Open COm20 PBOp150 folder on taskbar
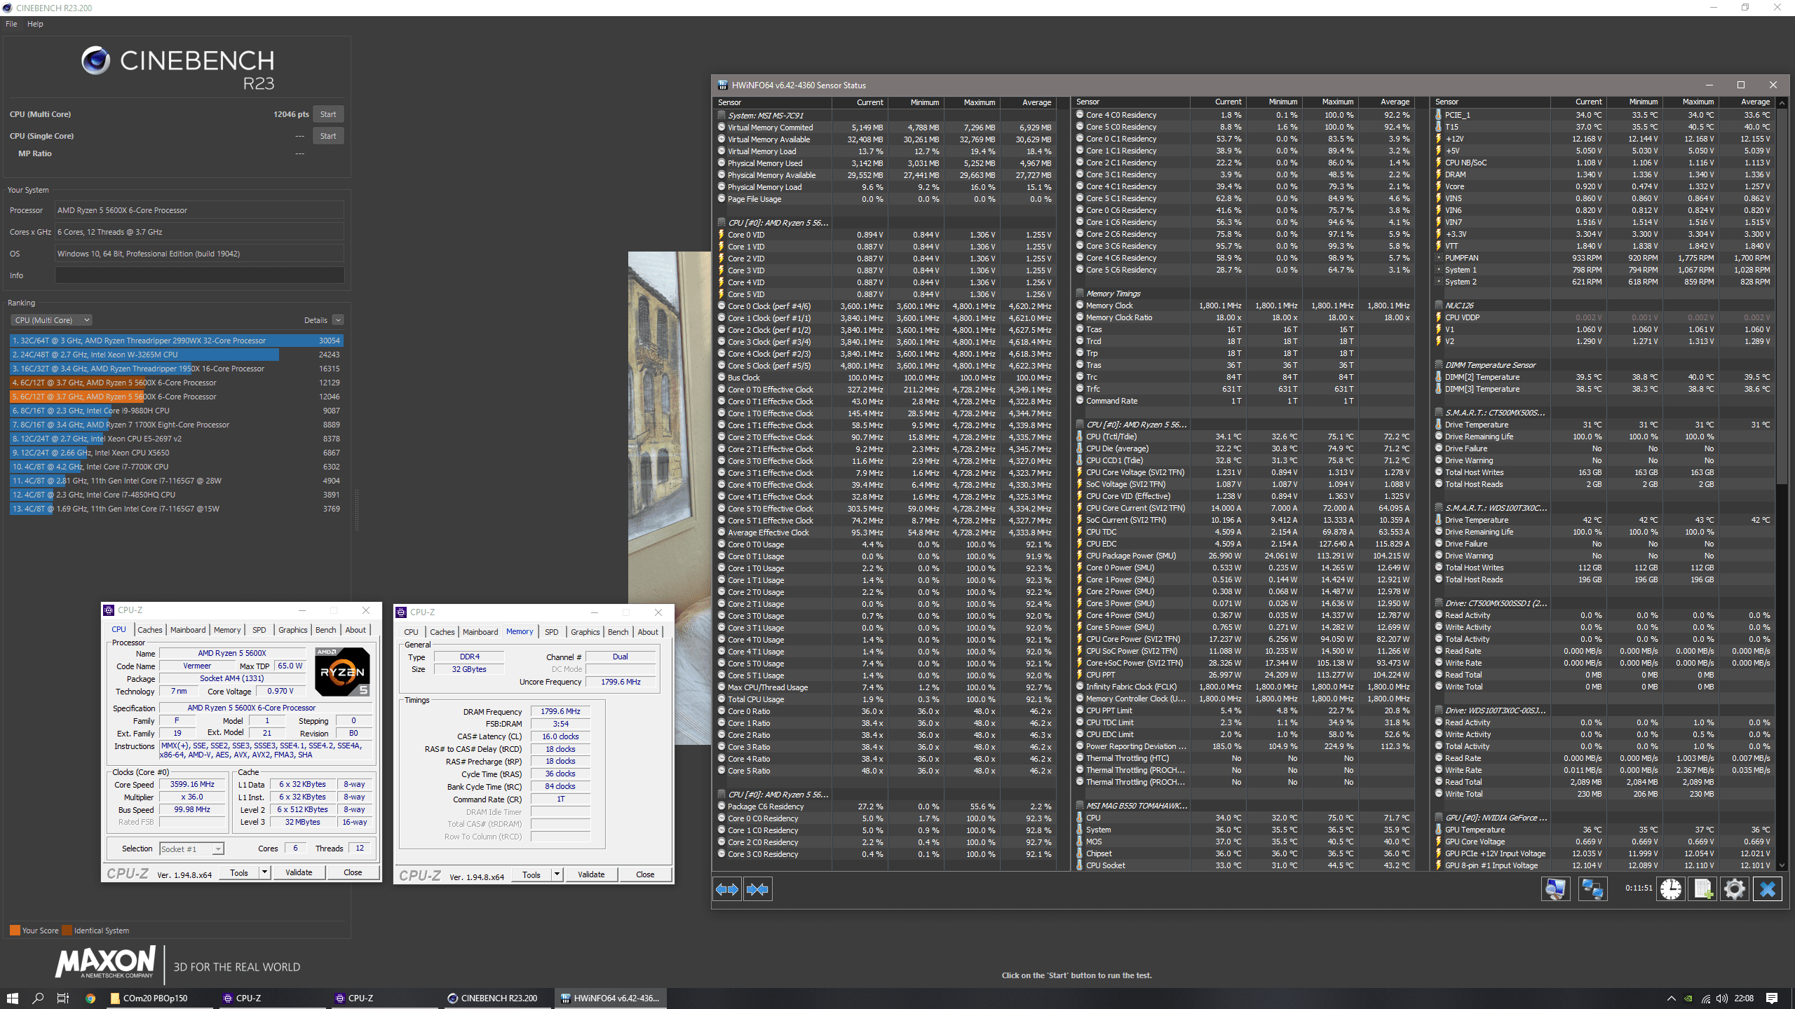 (x=158, y=998)
